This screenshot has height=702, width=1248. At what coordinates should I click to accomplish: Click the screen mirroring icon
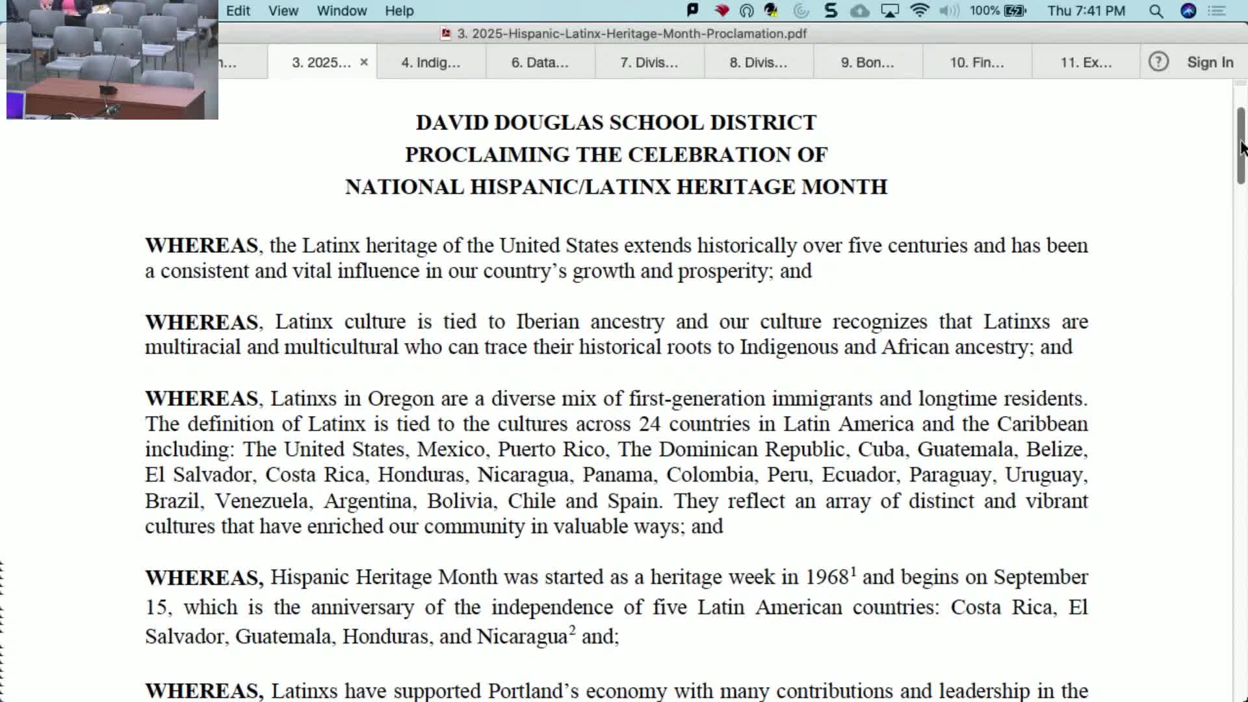coord(889,11)
